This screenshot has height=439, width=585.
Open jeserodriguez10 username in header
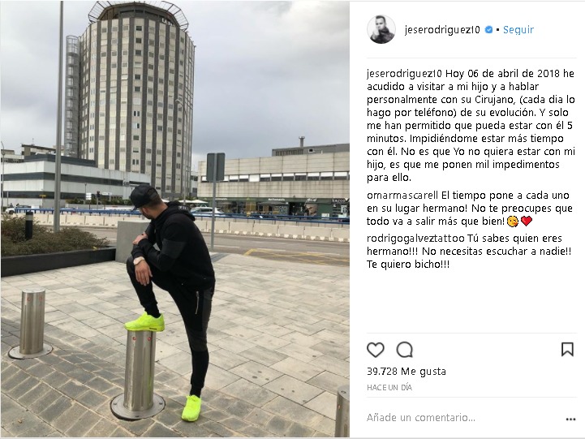(x=442, y=30)
